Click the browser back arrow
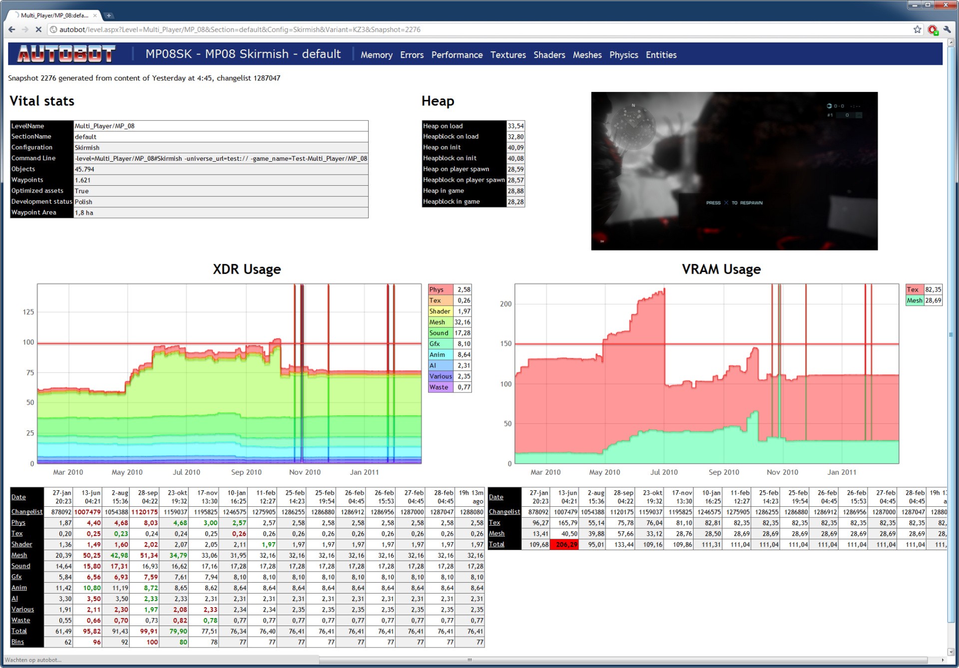959x668 pixels. (x=12, y=29)
